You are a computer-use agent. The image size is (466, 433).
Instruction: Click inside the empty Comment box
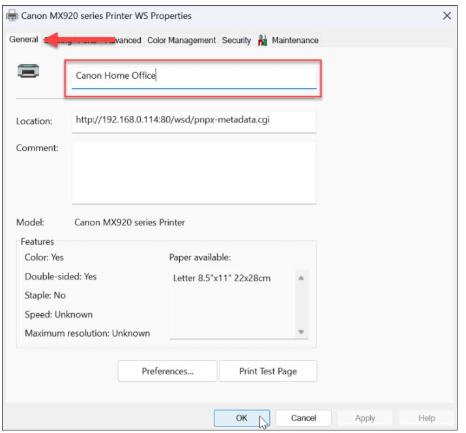click(194, 173)
